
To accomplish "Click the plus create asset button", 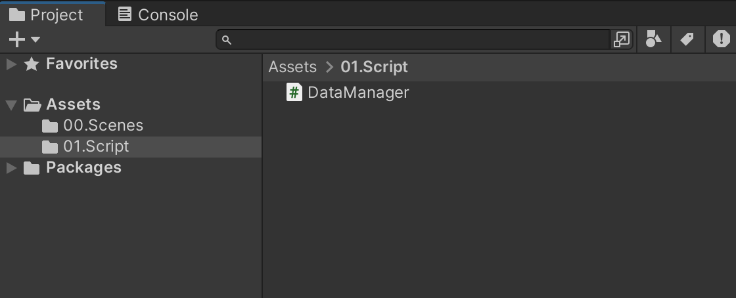I will pos(17,39).
